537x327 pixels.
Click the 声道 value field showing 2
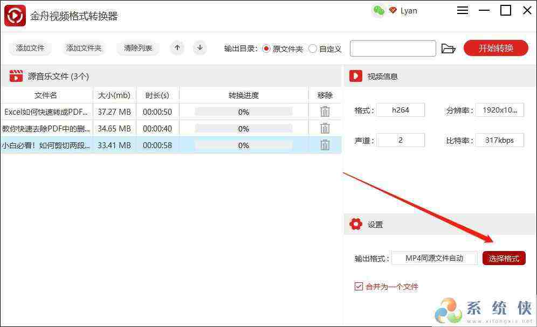tap(401, 140)
